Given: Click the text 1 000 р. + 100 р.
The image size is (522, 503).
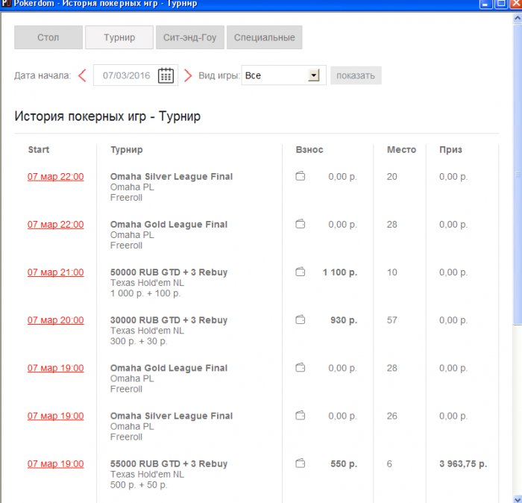Looking at the screenshot, I should click(145, 293).
